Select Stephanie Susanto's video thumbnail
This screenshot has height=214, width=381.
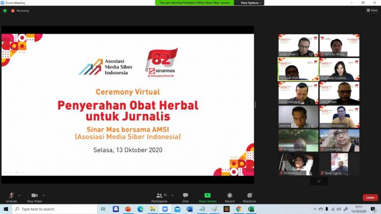339,69
